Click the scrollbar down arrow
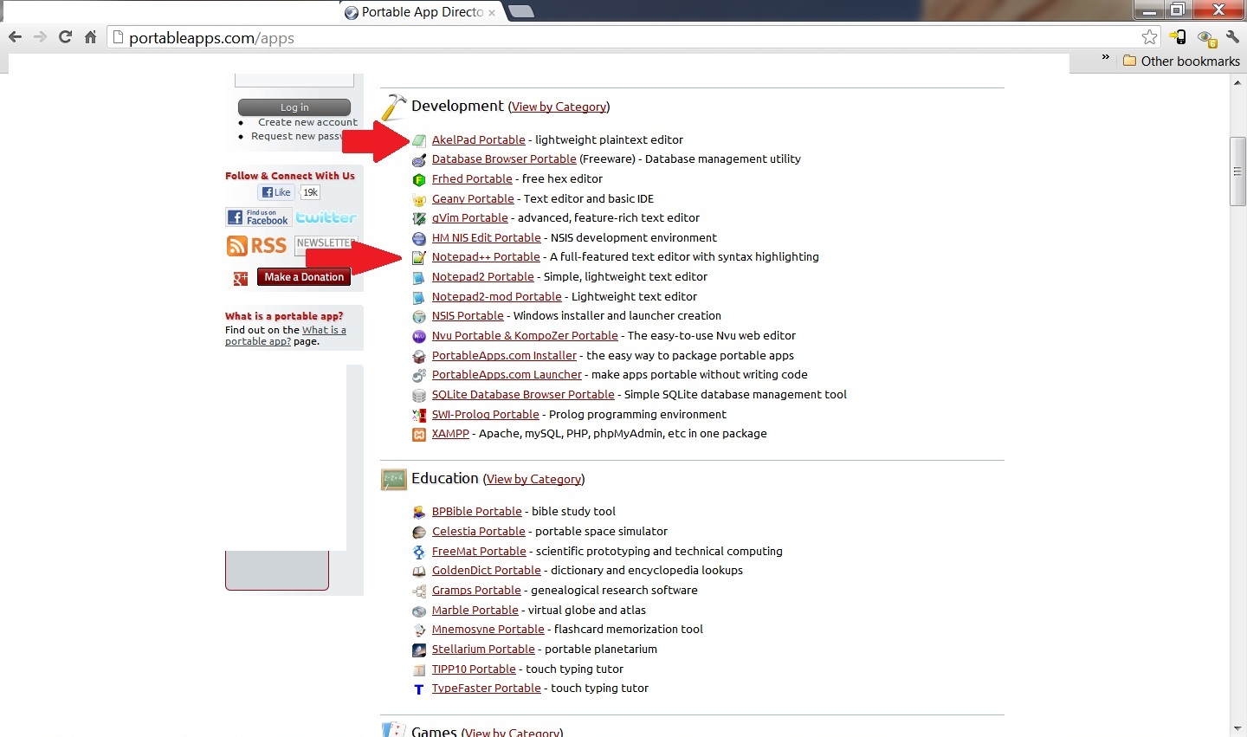The width and height of the screenshot is (1247, 737). pos(1238,729)
